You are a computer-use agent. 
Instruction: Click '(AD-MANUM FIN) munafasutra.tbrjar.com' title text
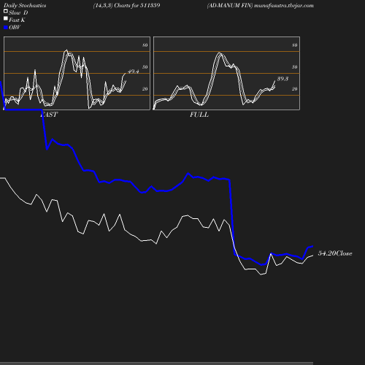[260, 6]
